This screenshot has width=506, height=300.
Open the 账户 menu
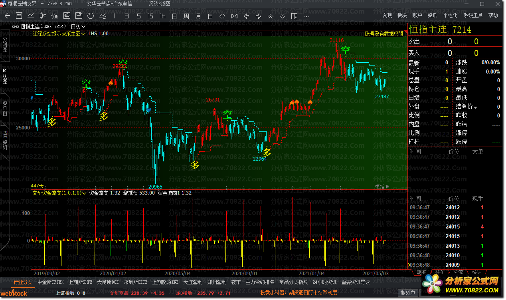click(x=417, y=15)
